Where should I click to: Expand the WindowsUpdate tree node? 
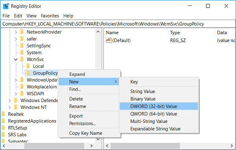tap(16, 80)
